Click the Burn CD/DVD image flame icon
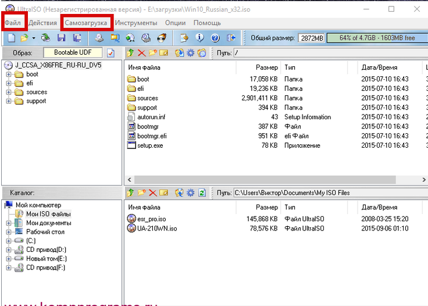This screenshot has width=428, height=306. pos(162,38)
